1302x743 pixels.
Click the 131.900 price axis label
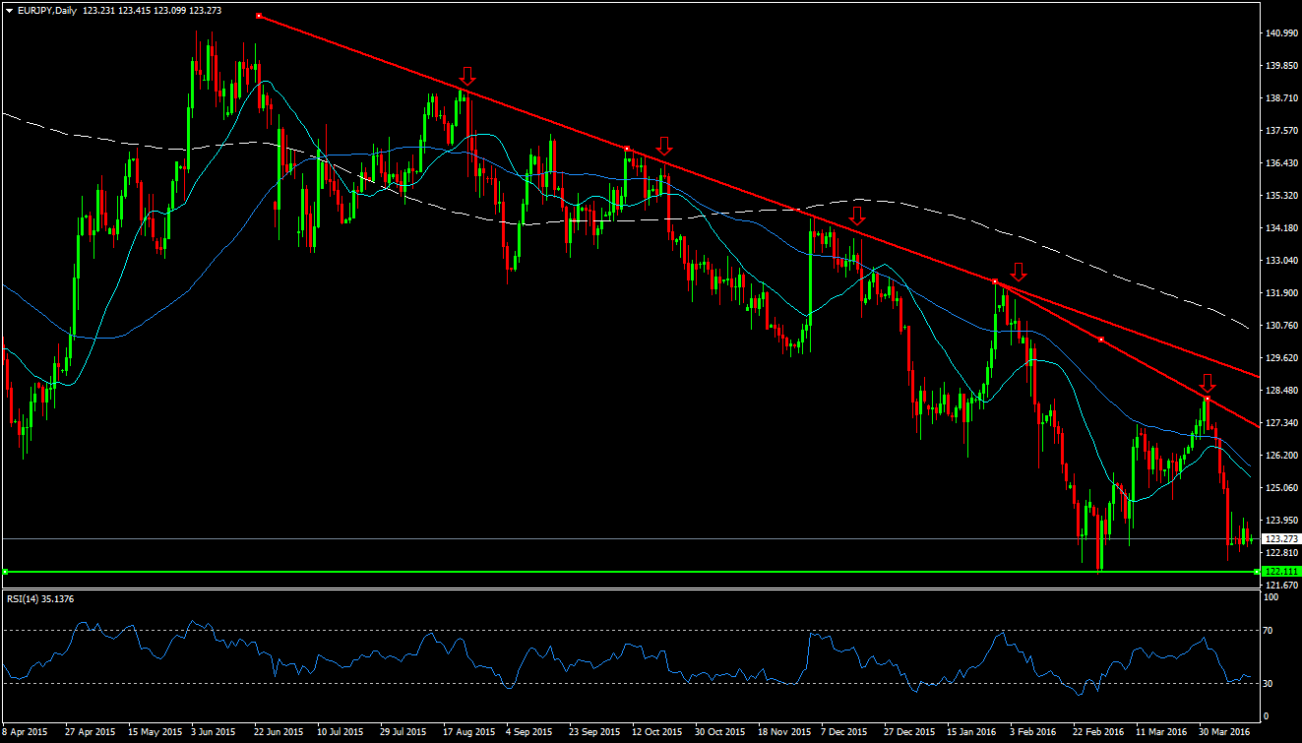[x=1280, y=292]
